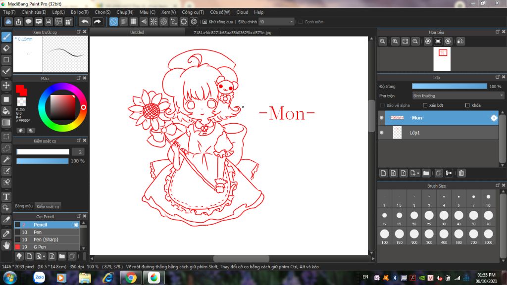Switch to the Bảng màu tab

pos(24,206)
